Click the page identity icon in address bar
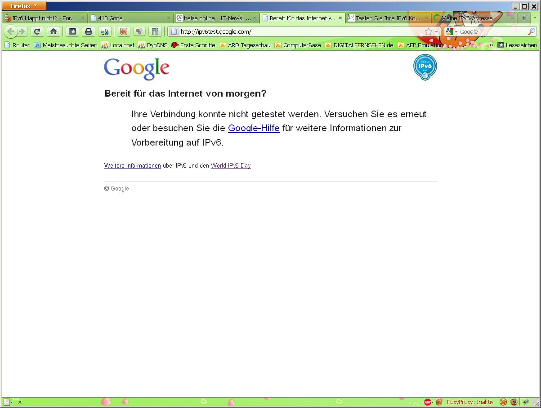 (174, 31)
